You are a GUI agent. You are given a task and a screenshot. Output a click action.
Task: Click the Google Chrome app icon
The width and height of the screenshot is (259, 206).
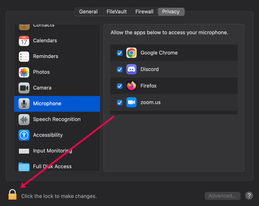click(131, 53)
